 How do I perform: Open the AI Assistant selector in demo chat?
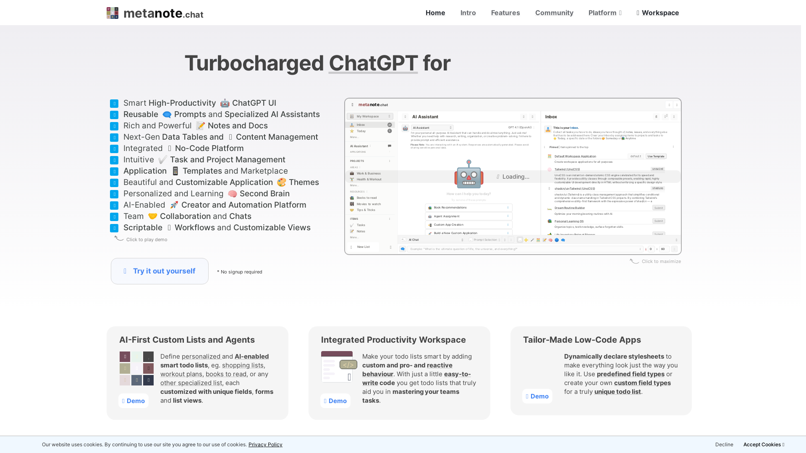point(432,128)
